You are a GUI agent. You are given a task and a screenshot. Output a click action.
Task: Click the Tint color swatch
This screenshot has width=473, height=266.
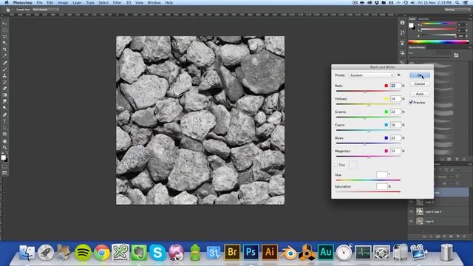tap(353, 165)
